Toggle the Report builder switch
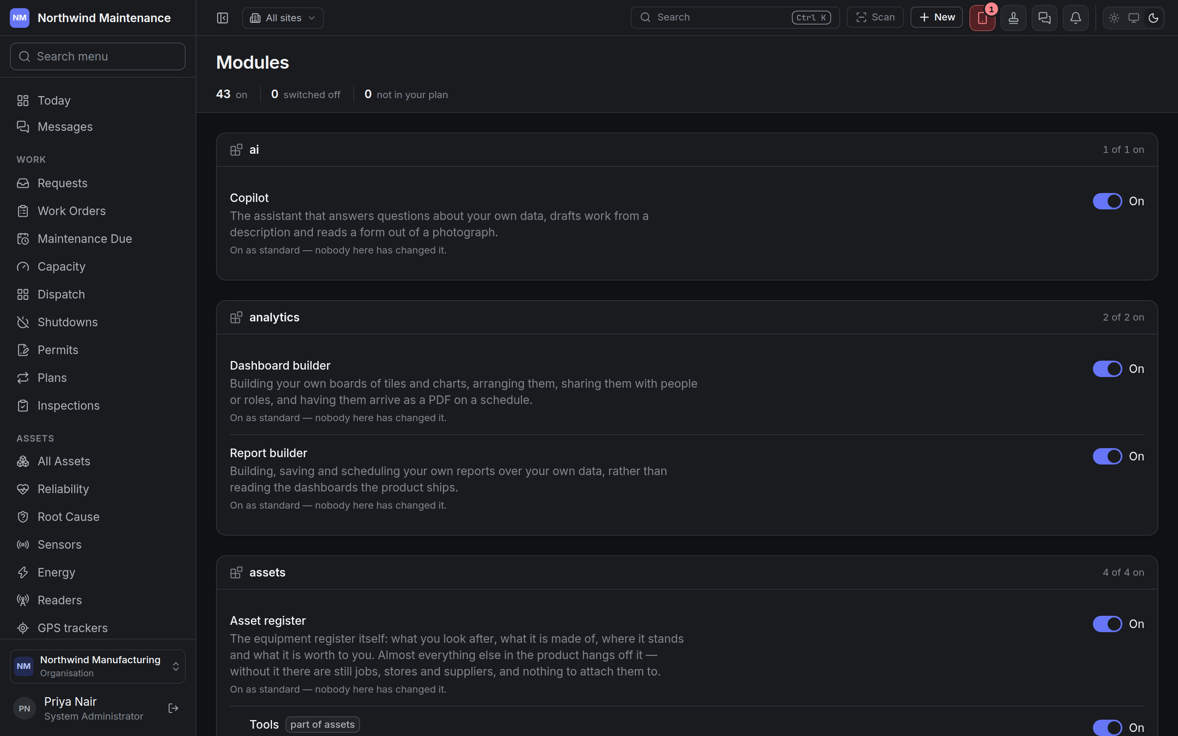Screen dimensions: 1178x736 point(1107,456)
